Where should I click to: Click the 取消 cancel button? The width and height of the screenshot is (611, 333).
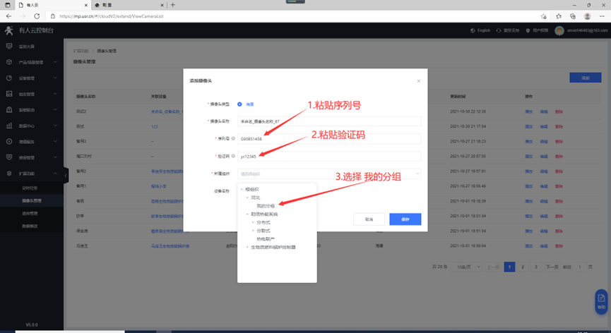pyautogui.click(x=369, y=219)
